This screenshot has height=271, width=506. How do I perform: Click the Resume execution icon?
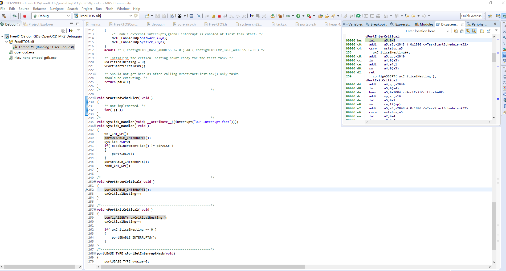tap(207, 16)
